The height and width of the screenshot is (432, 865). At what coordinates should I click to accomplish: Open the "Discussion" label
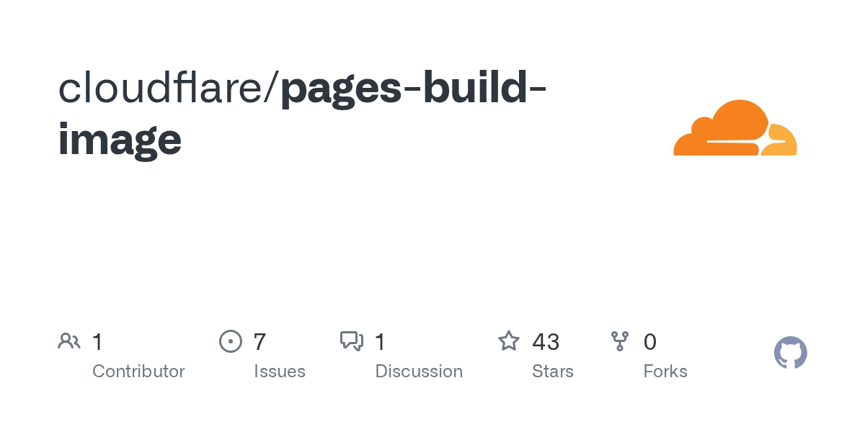(x=419, y=372)
